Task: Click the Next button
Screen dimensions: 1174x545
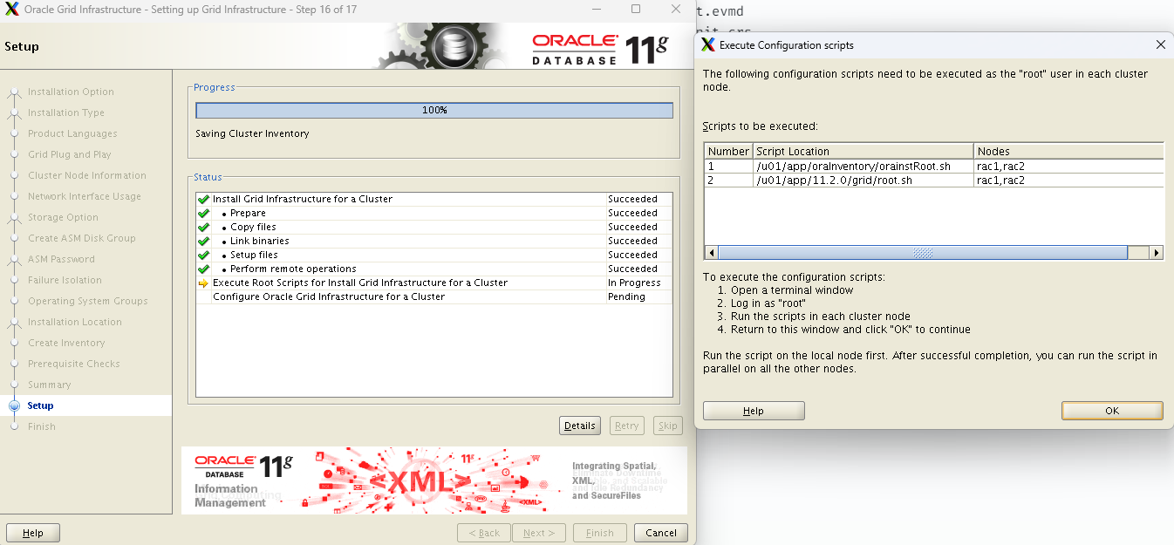Action: 539,533
